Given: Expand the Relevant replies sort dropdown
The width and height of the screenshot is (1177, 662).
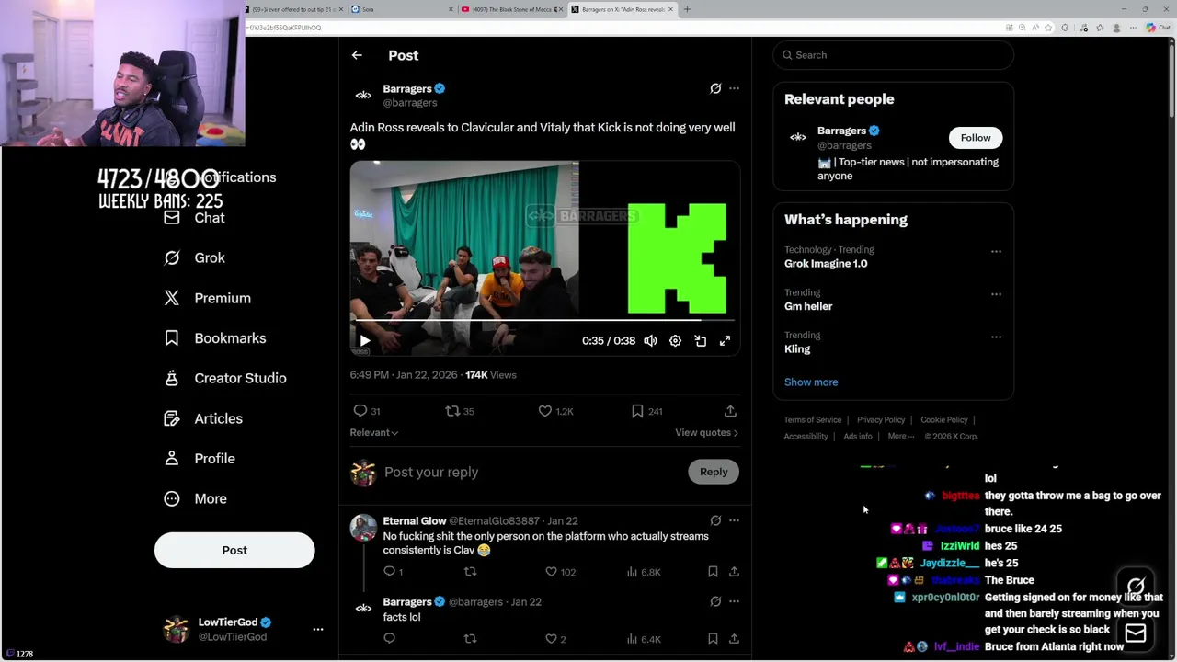Looking at the screenshot, I should pyautogui.click(x=373, y=432).
